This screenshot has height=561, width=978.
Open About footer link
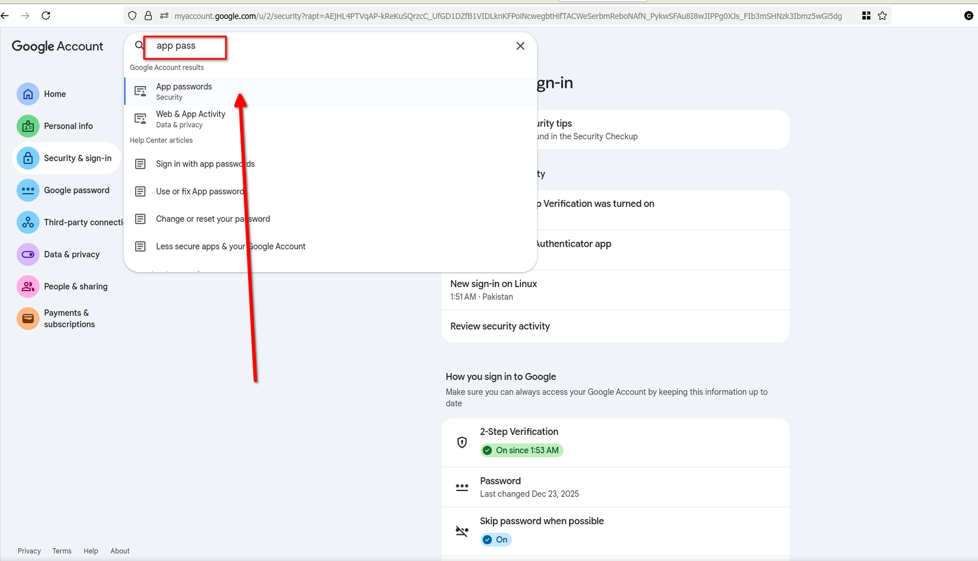pos(120,551)
